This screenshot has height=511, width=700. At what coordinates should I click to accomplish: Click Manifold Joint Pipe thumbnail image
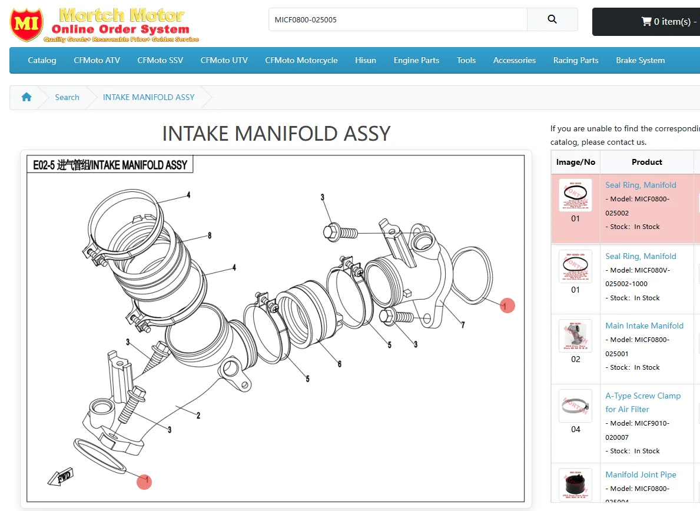[x=575, y=485]
